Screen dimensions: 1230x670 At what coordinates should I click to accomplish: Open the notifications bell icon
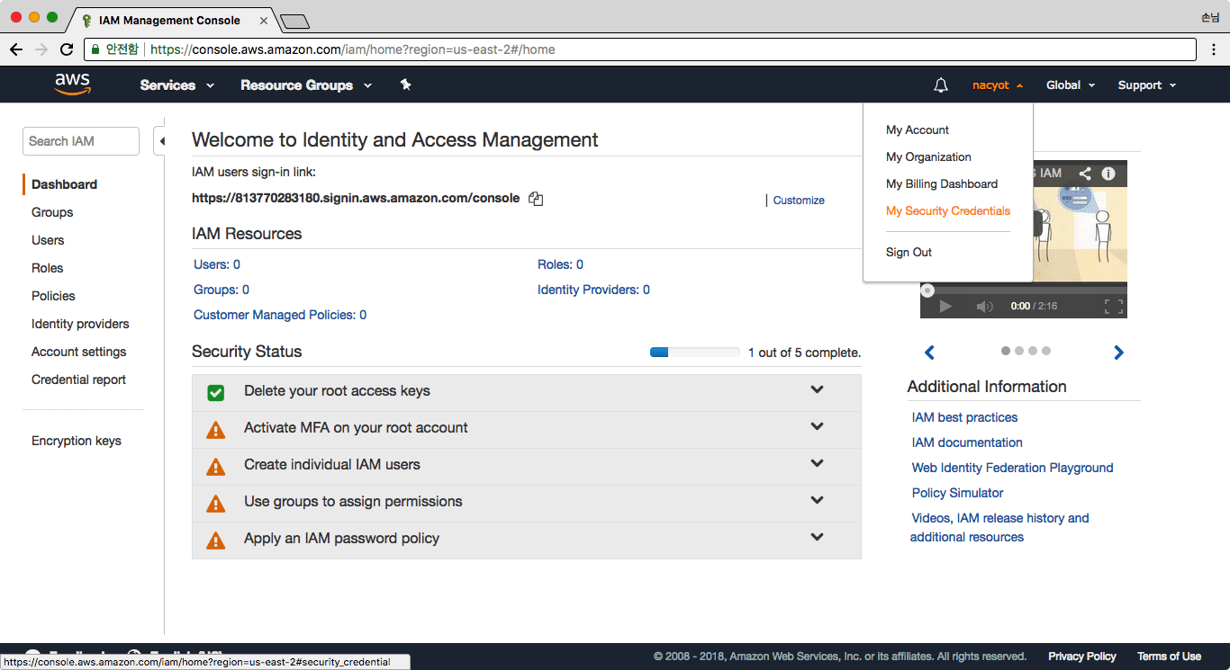tap(941, 85)
